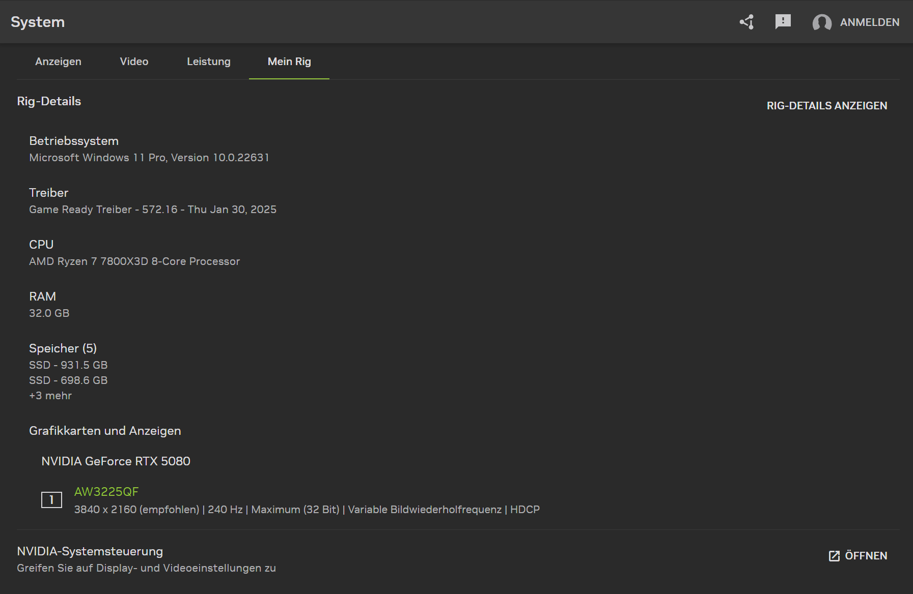Click the RAM label
Screen dimensions: 913x594
point(42,296)
